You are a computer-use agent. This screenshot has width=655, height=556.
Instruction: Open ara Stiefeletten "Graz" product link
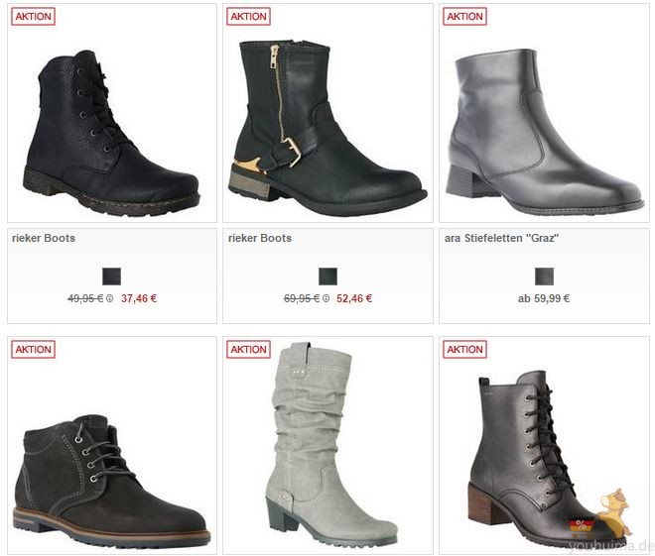click(502, 238)
